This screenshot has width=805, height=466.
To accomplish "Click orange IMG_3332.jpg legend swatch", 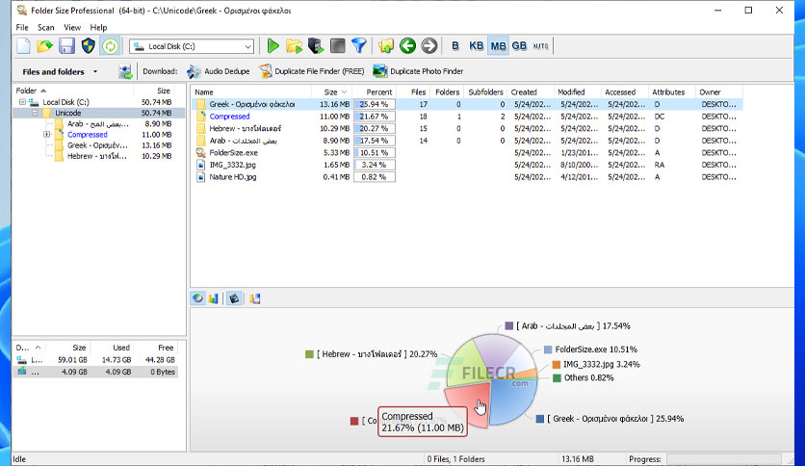I will 557,364.
